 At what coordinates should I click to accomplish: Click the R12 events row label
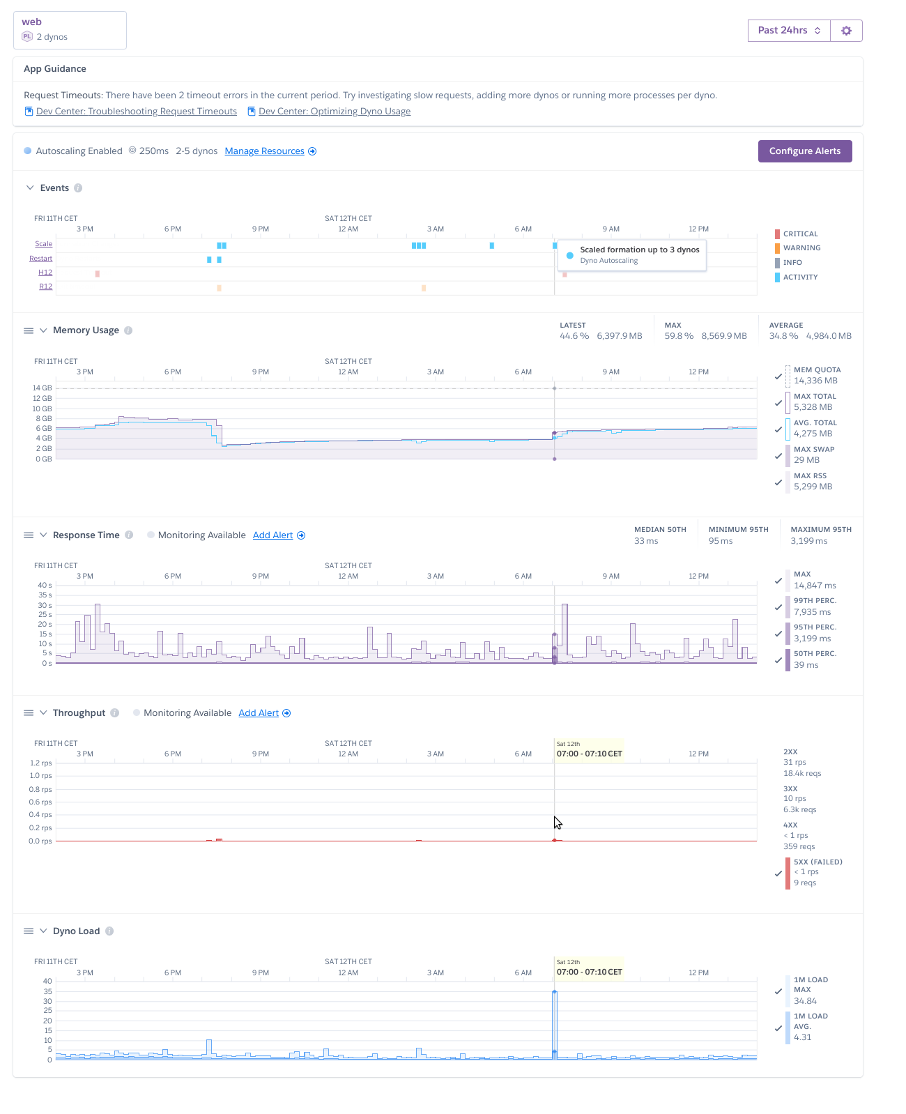[45, 287]
